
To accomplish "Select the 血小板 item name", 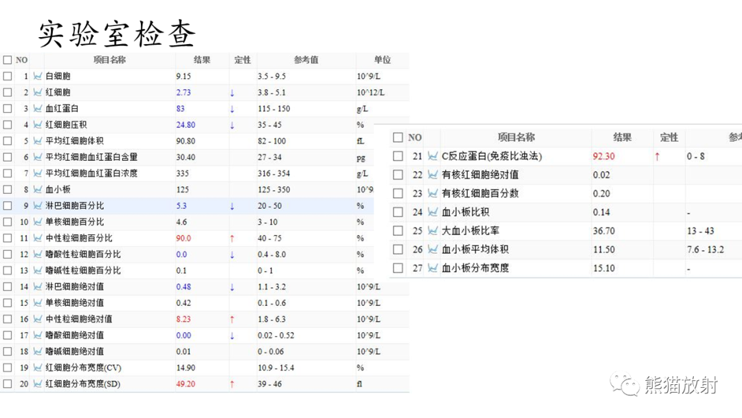I will tap(58, 189).
